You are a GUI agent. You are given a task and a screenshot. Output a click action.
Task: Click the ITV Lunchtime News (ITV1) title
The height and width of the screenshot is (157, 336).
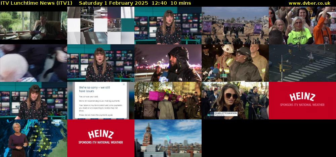[36, 3]
